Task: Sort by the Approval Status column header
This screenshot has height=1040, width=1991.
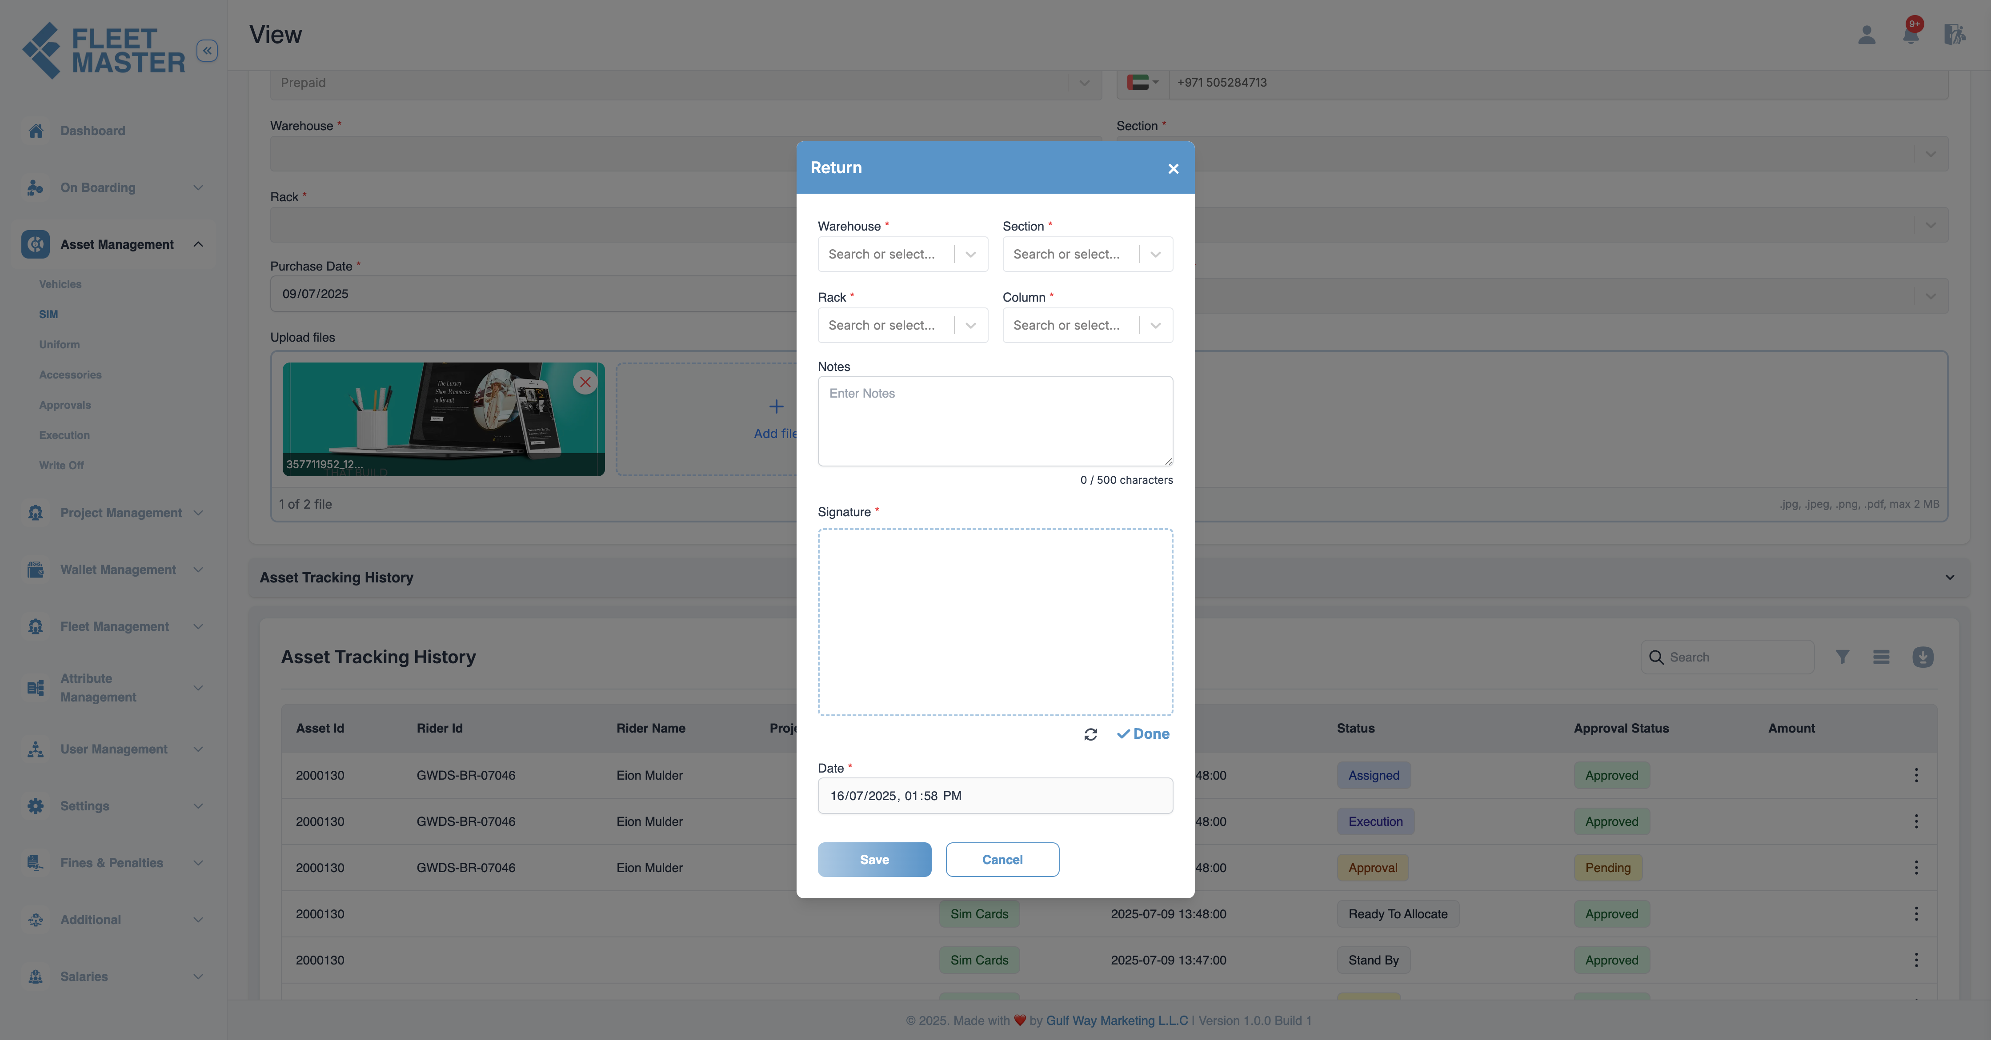Action: point(1621,728)
